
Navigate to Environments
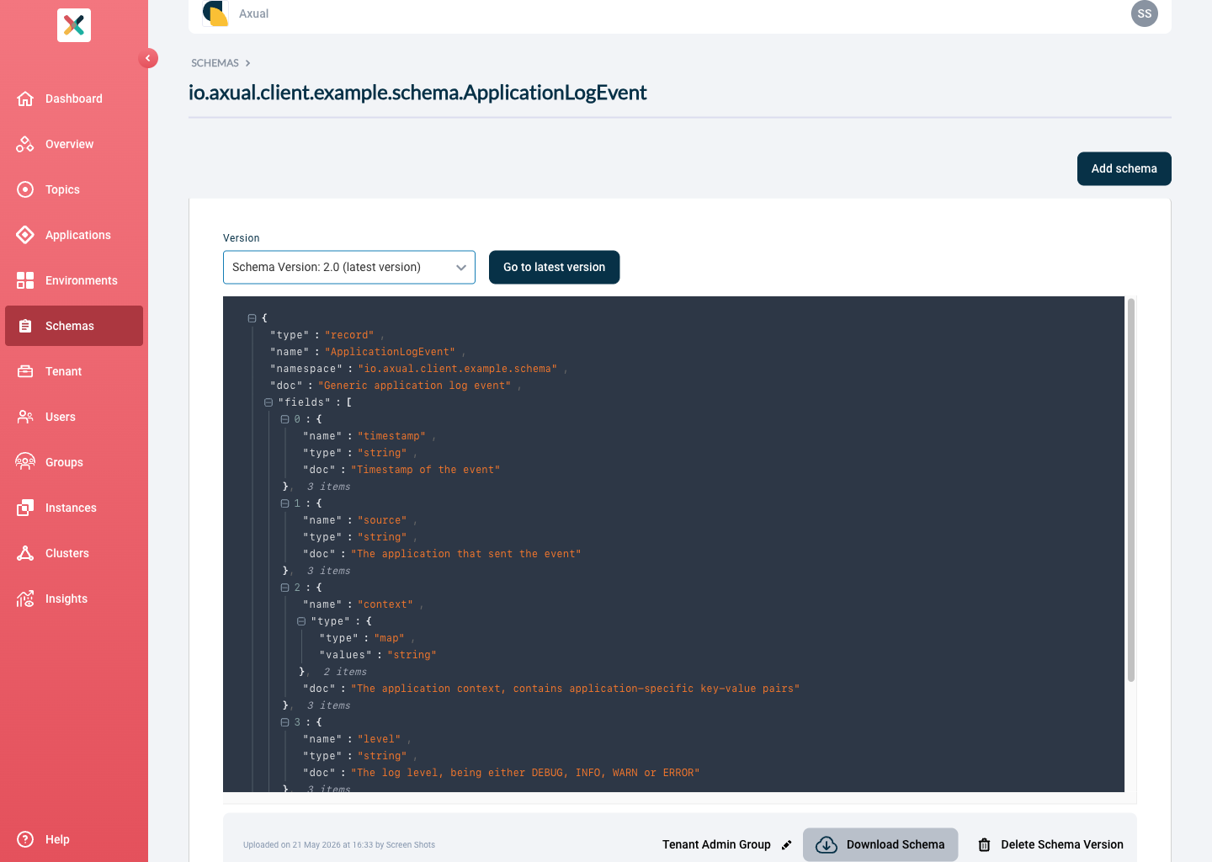pos(74,280)
